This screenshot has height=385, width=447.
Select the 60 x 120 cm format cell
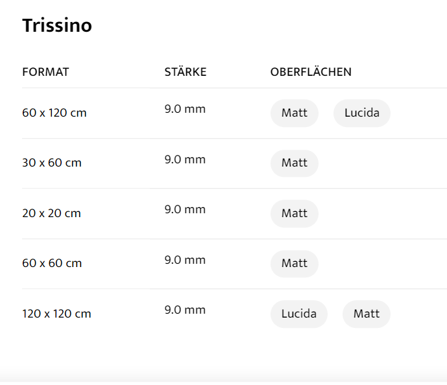click(x=54, y=113)
